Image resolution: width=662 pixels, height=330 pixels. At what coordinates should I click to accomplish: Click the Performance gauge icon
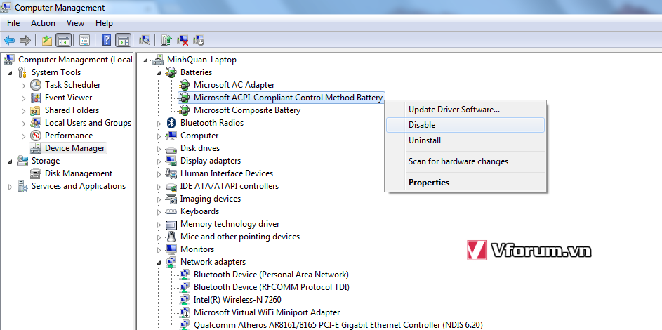[36, 136]
